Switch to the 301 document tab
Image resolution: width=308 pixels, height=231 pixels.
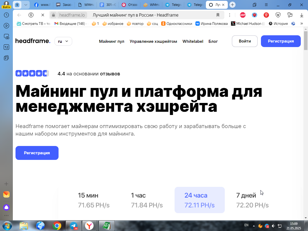pyautogui.click(x=108, y=5)
